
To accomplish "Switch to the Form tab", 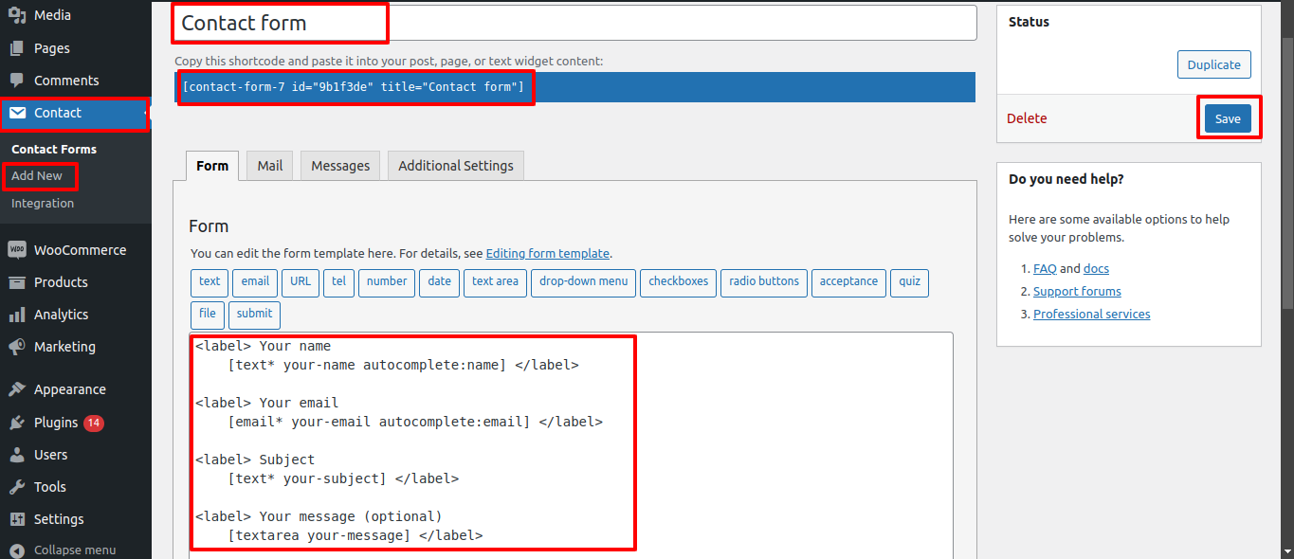I will (x=212, y=166).
